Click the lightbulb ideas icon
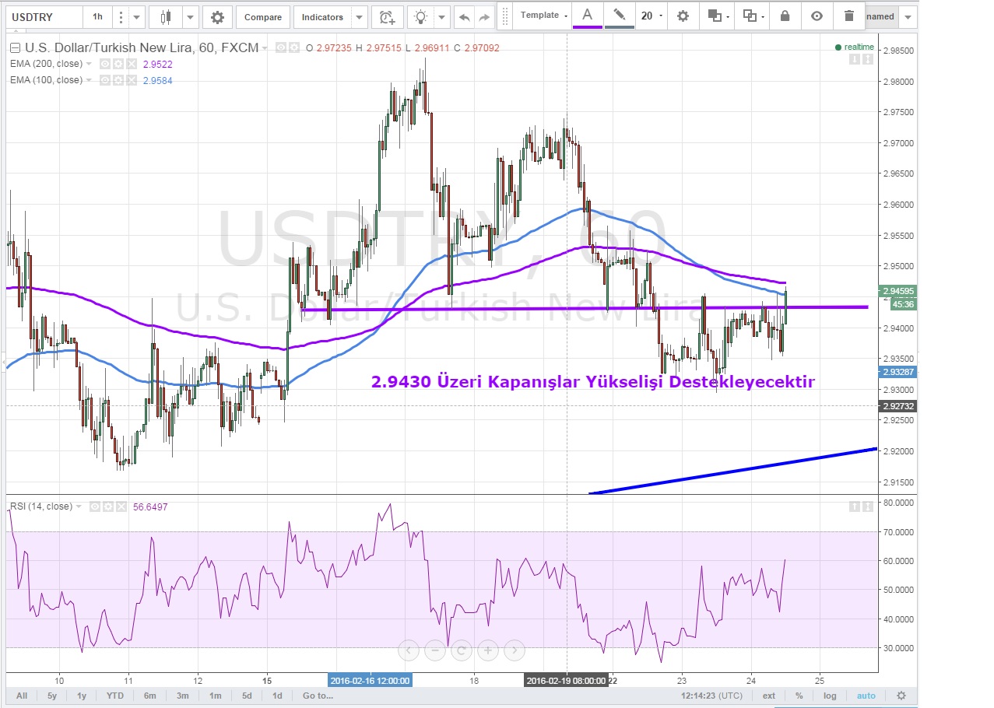 pos(421,17)
